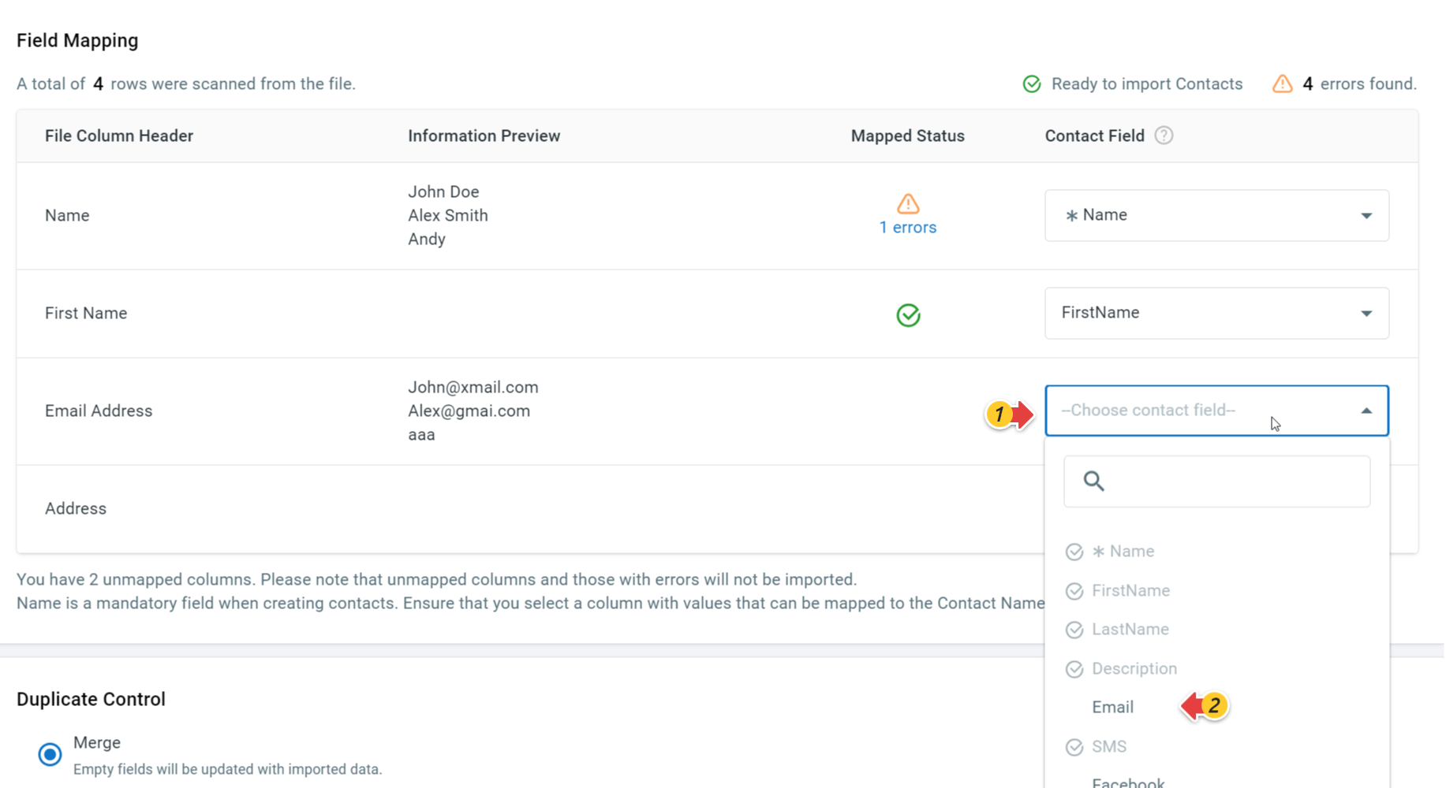
Task: Choose Facebook option in the list
Action: [x=1128, y=782]
